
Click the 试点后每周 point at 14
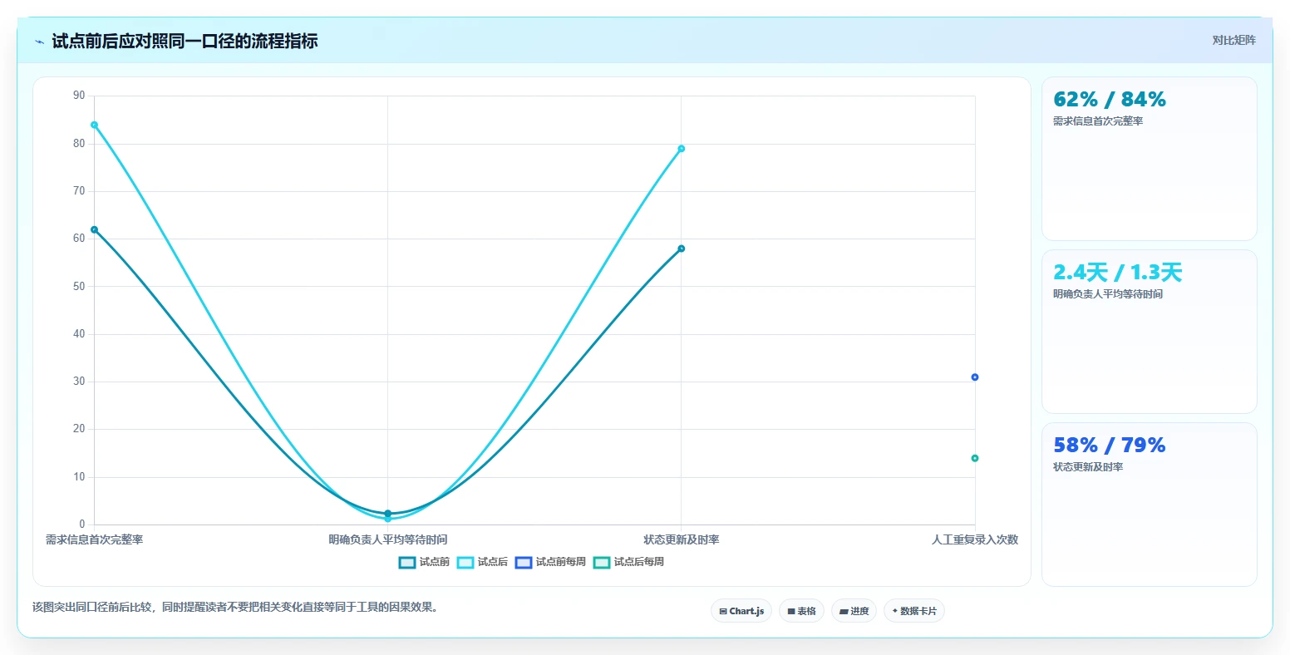(x=974, y=458)
